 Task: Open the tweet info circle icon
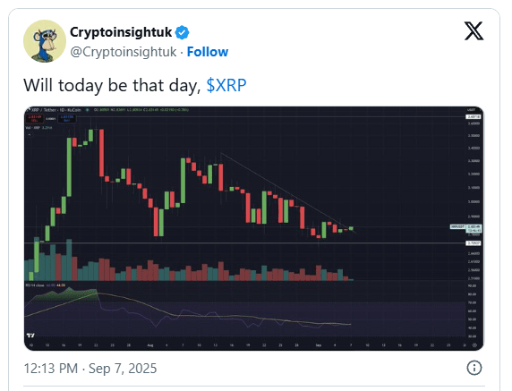click(474, 368)
